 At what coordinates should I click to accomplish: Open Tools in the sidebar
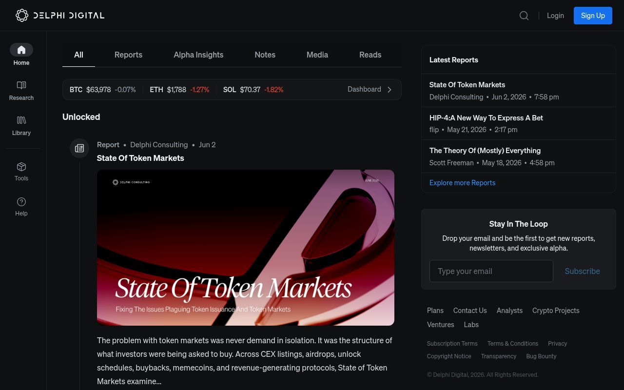pos(21,172)
